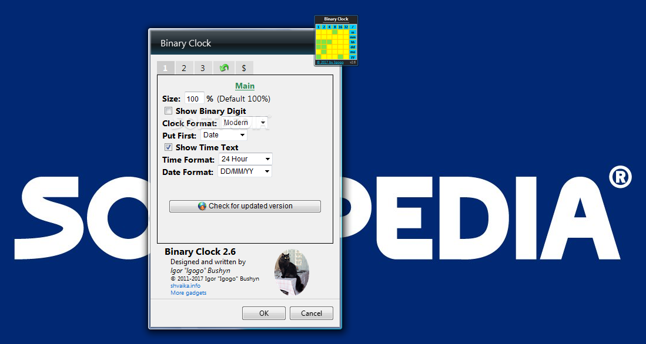Click the copyright link on the gadget
This screenshot has width=646, height=344.
(330, 62)
